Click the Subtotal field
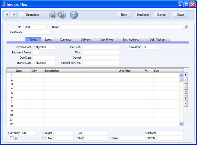The image size is (197, 145). point(170,133)
